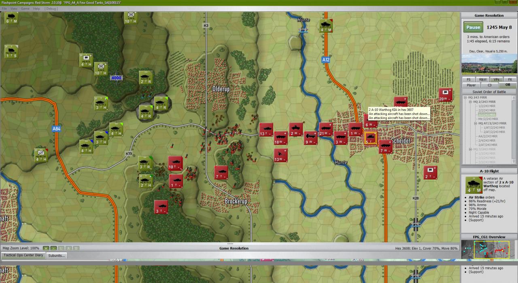Click the 4000 victory point marker

coord(116,78)
